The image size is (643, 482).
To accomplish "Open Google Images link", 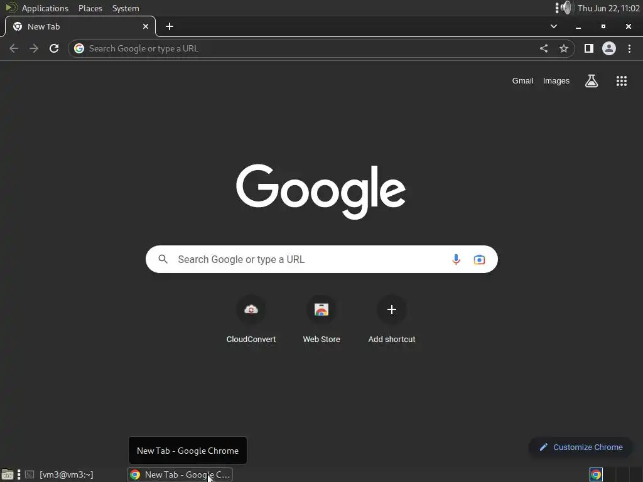I will coord(556,81).
